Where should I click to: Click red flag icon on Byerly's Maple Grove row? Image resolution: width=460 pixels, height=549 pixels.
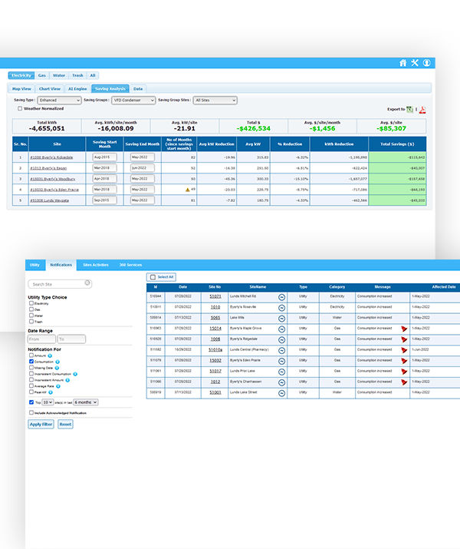coord(404,329)
